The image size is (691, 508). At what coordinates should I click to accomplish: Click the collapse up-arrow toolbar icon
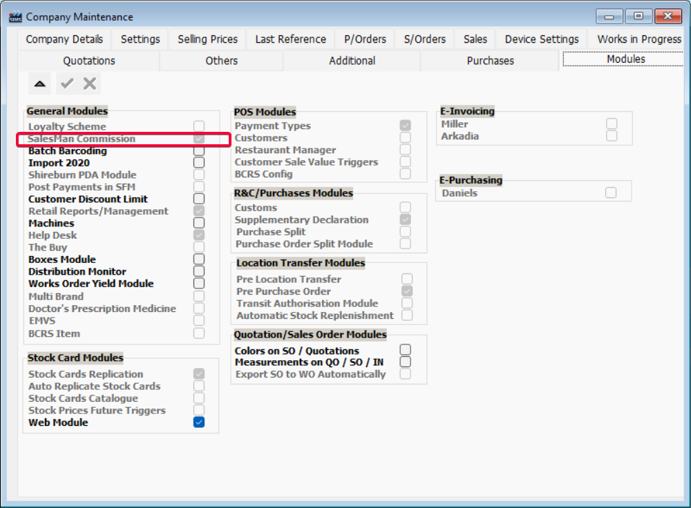[40, 84]
